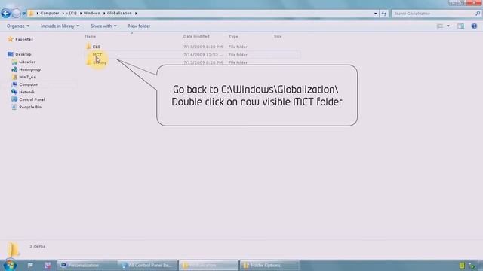Click the Change your view icon

(439, 26)
